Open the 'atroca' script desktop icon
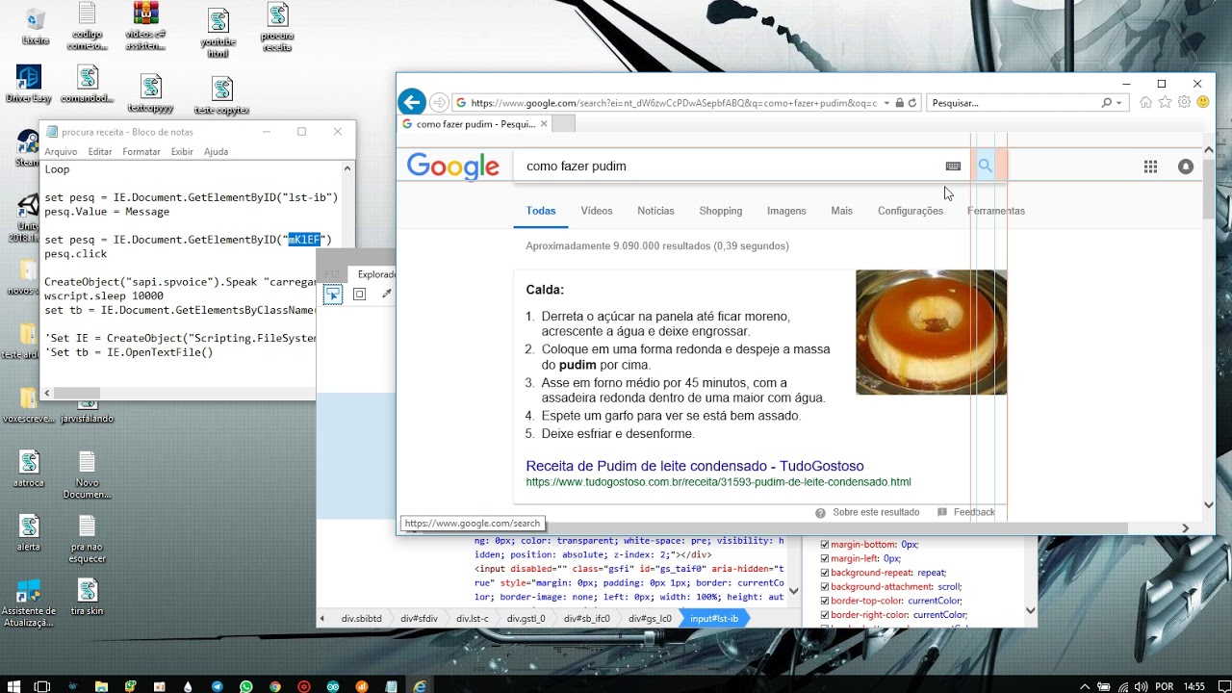The image size is (1232, 693). point(29,469)
